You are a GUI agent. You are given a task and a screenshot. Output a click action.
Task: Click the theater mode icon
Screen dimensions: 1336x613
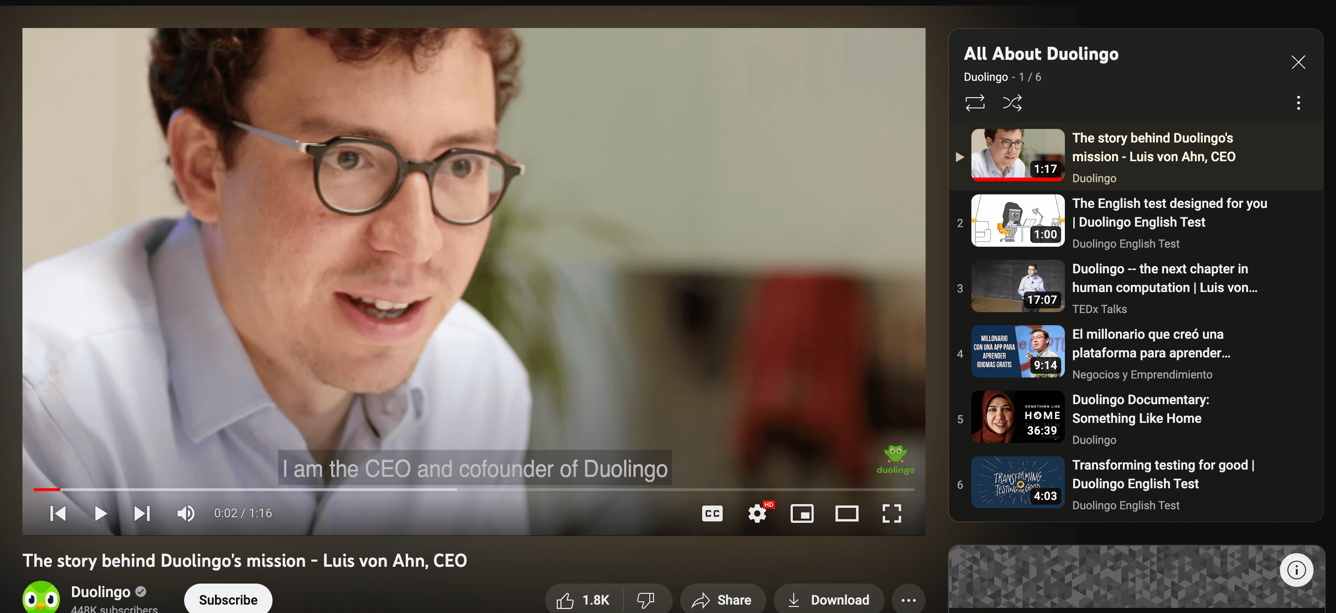(x=847, y=513)
